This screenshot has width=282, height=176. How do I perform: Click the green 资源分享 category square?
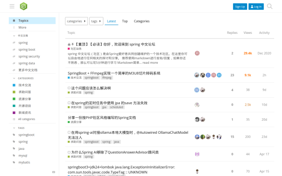tap(14, 99)
